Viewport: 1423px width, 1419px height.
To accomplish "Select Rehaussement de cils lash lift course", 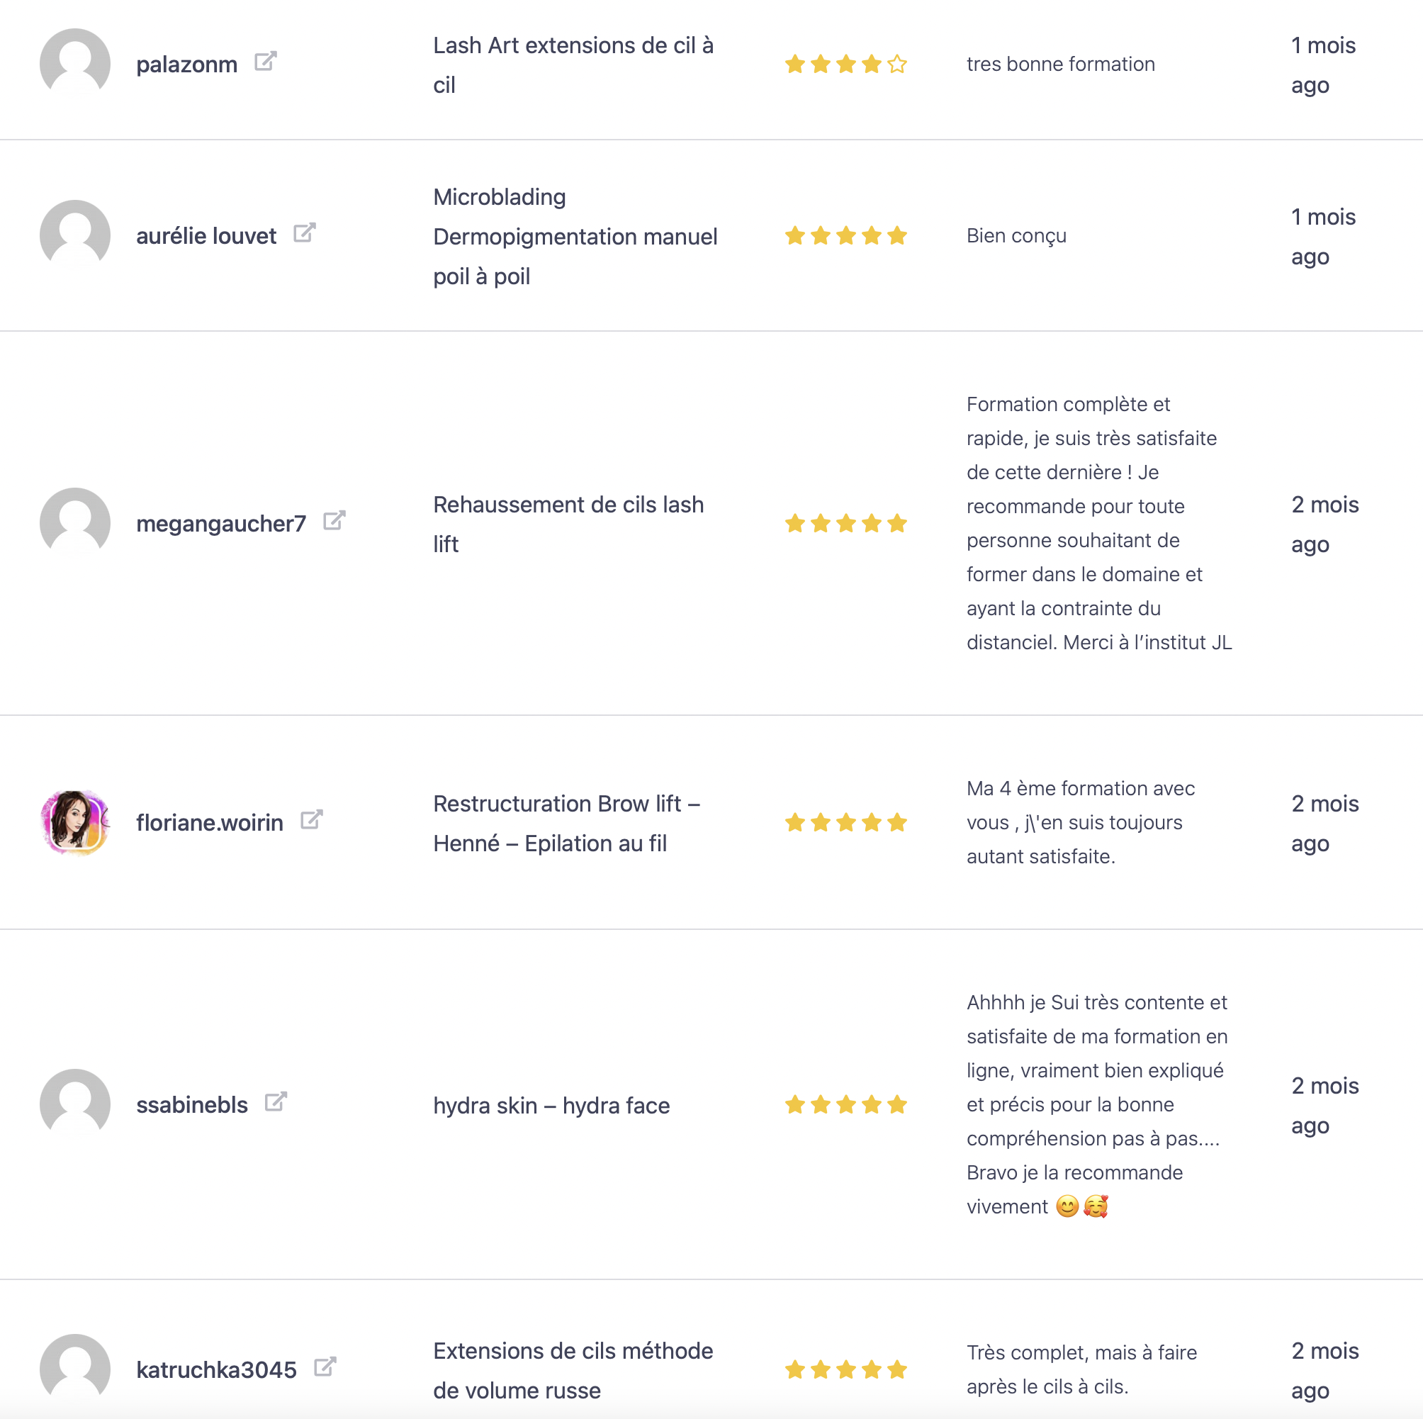I will (568, 524).
